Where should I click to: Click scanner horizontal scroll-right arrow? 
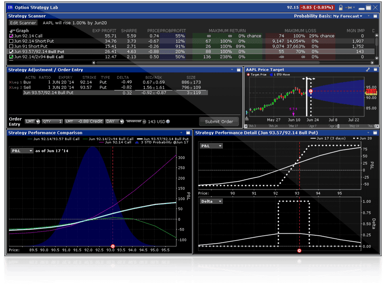[x=372, y=63]
